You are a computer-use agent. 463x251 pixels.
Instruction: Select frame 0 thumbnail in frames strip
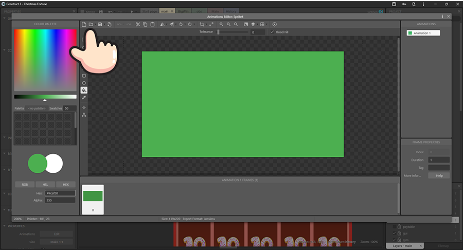(x=93, y=199)
